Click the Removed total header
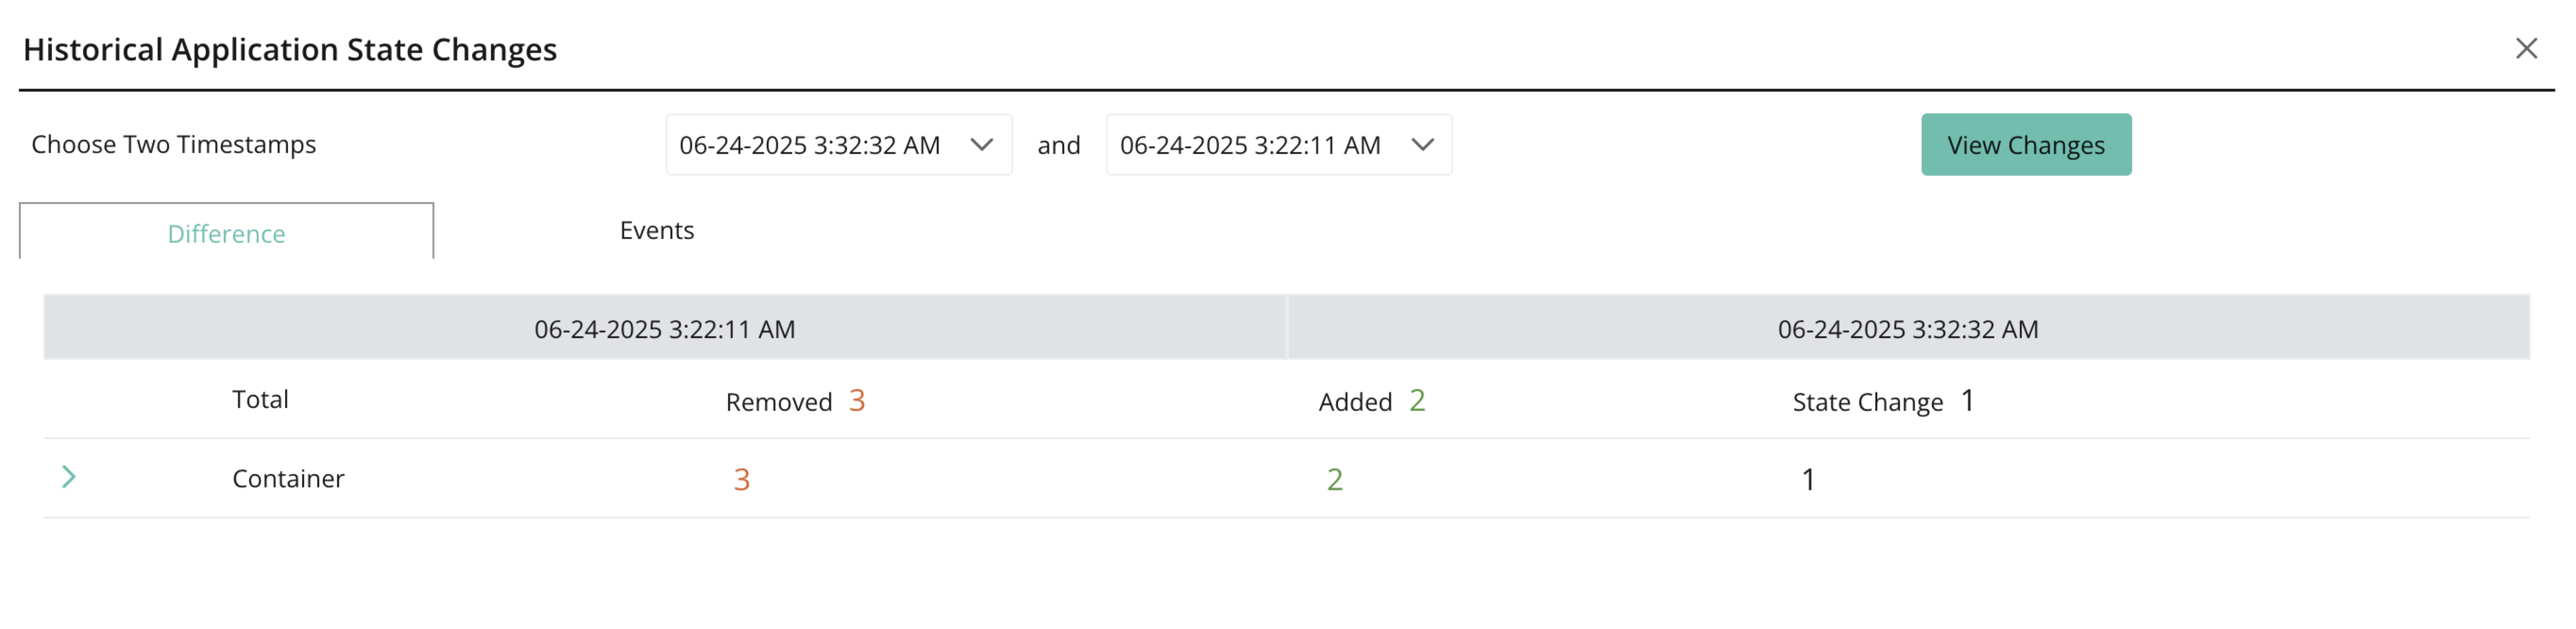This screenshot has width=2576, height=629. (x=795, y=402)
